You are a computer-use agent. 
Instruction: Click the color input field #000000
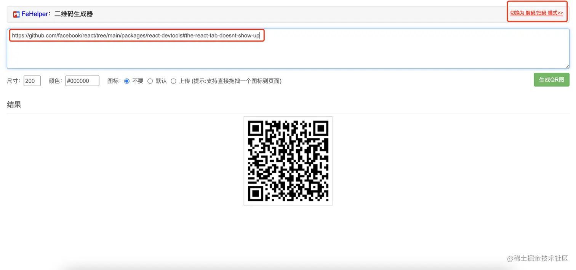[82, 81]
